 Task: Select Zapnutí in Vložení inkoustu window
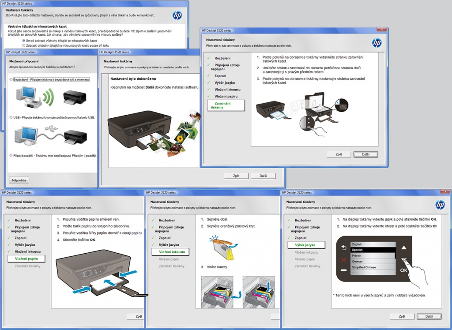click(165, 238)
